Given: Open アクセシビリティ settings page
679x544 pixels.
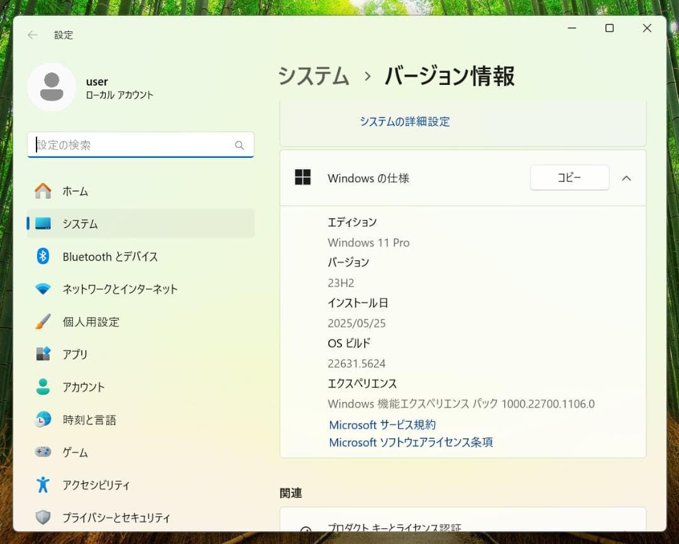Looking at the screenshot, I should (140, 485).
